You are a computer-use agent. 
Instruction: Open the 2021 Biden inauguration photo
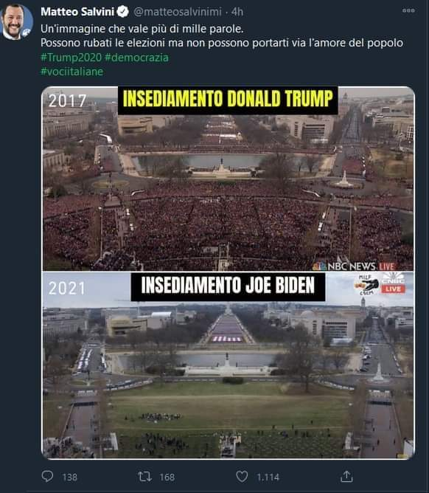pos(228,365)
